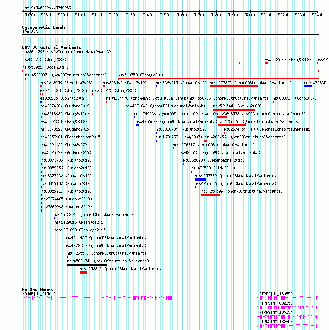Open the nsv3375792 (Audano2019) label

pos(66,152)
